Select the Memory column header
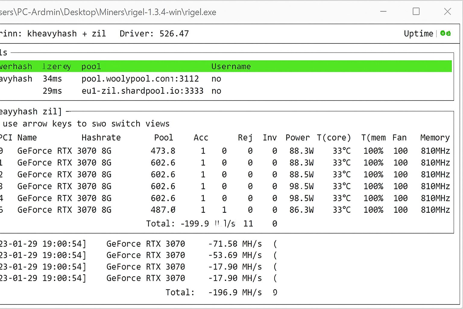 click(435, 138)
